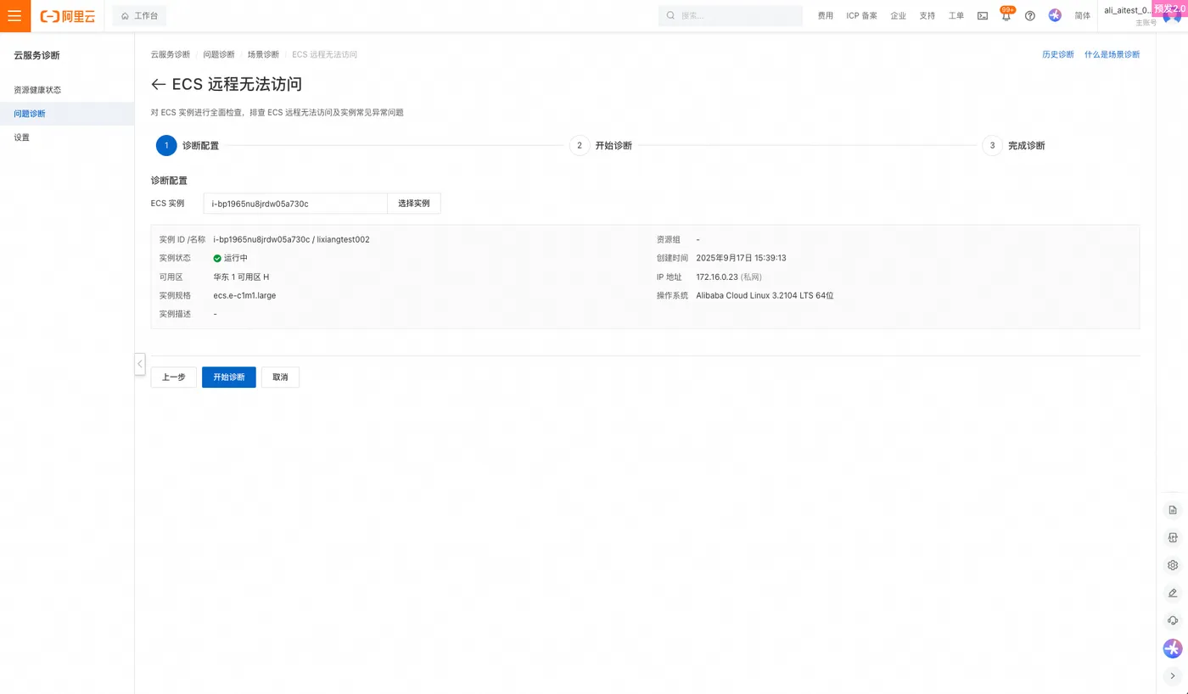
Task: Click 取消 button
Action: click(x=280, y=378)
